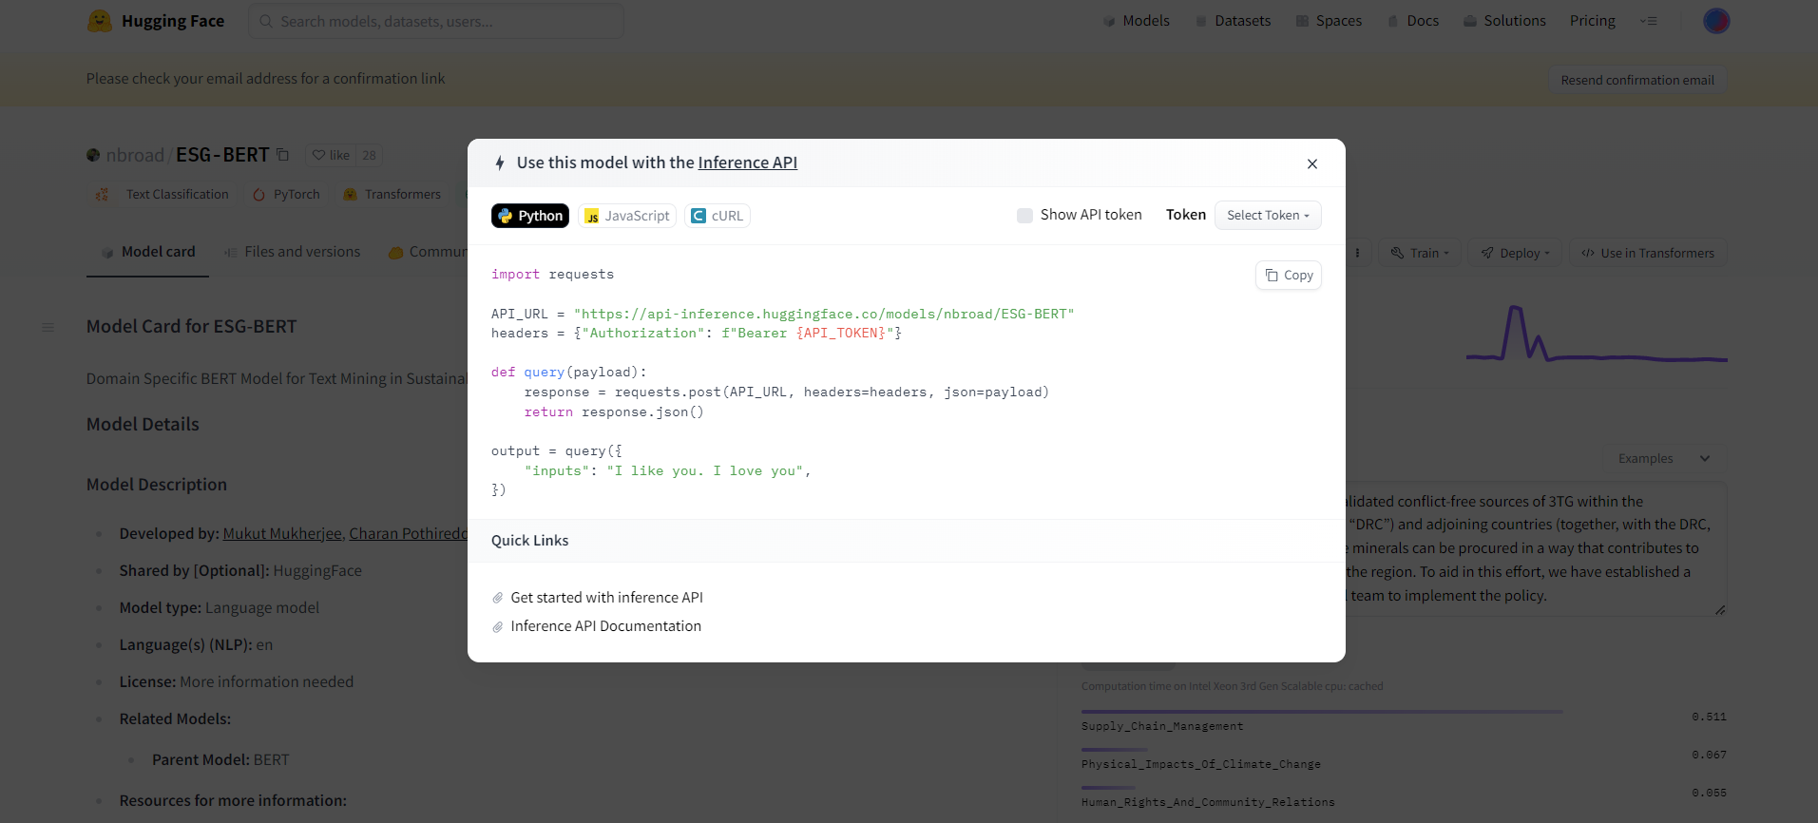This screenshot has width=1818, height=823.
Task: Open the Pricing page
Action: [x=1593, y=21]
